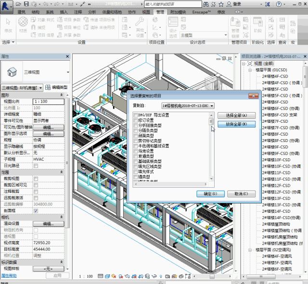Image resolution: width=308 pixels, height=284 pixels.
Task: Open the 复制自 project dropdown
Action: click(x=188, y=105)
